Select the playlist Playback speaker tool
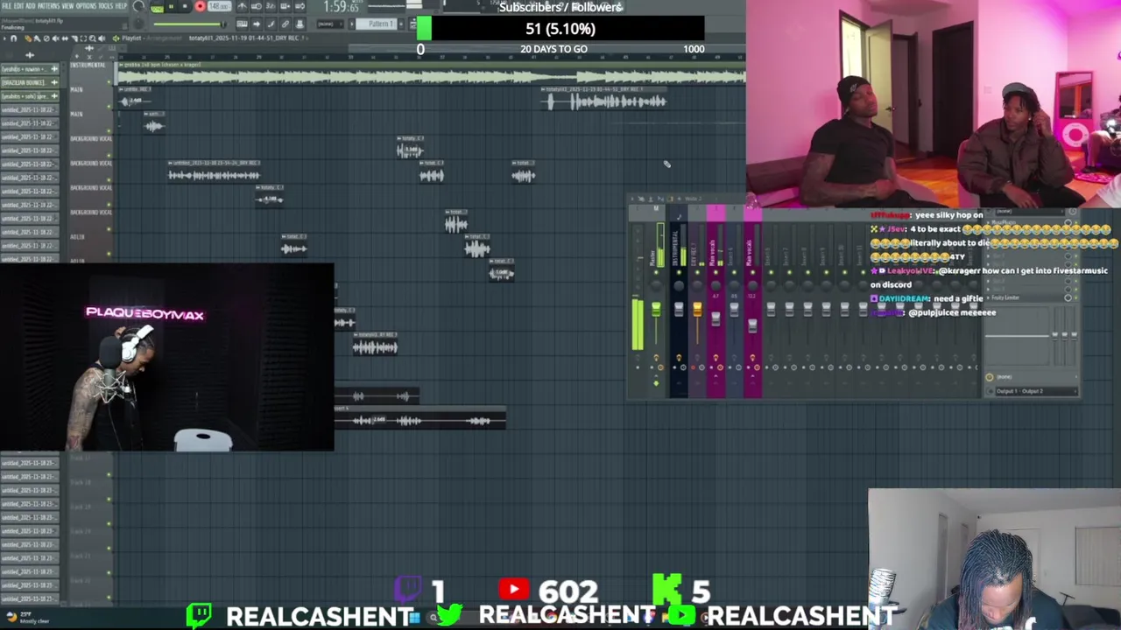The width and height of the screenshot is (1121, 630). 102,38
